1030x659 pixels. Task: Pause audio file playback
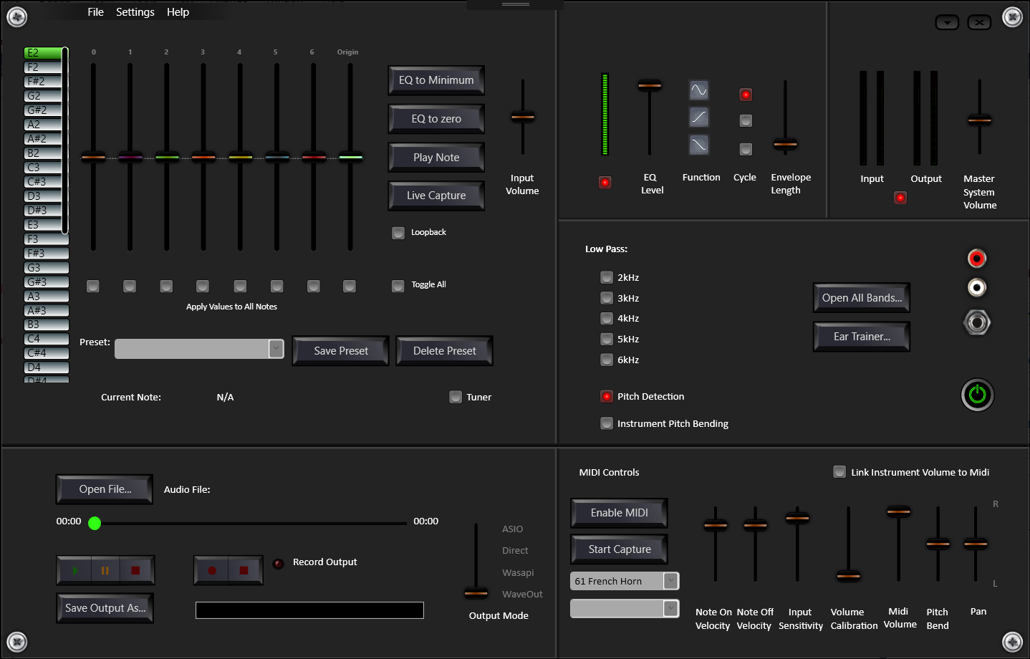(105, 571)
